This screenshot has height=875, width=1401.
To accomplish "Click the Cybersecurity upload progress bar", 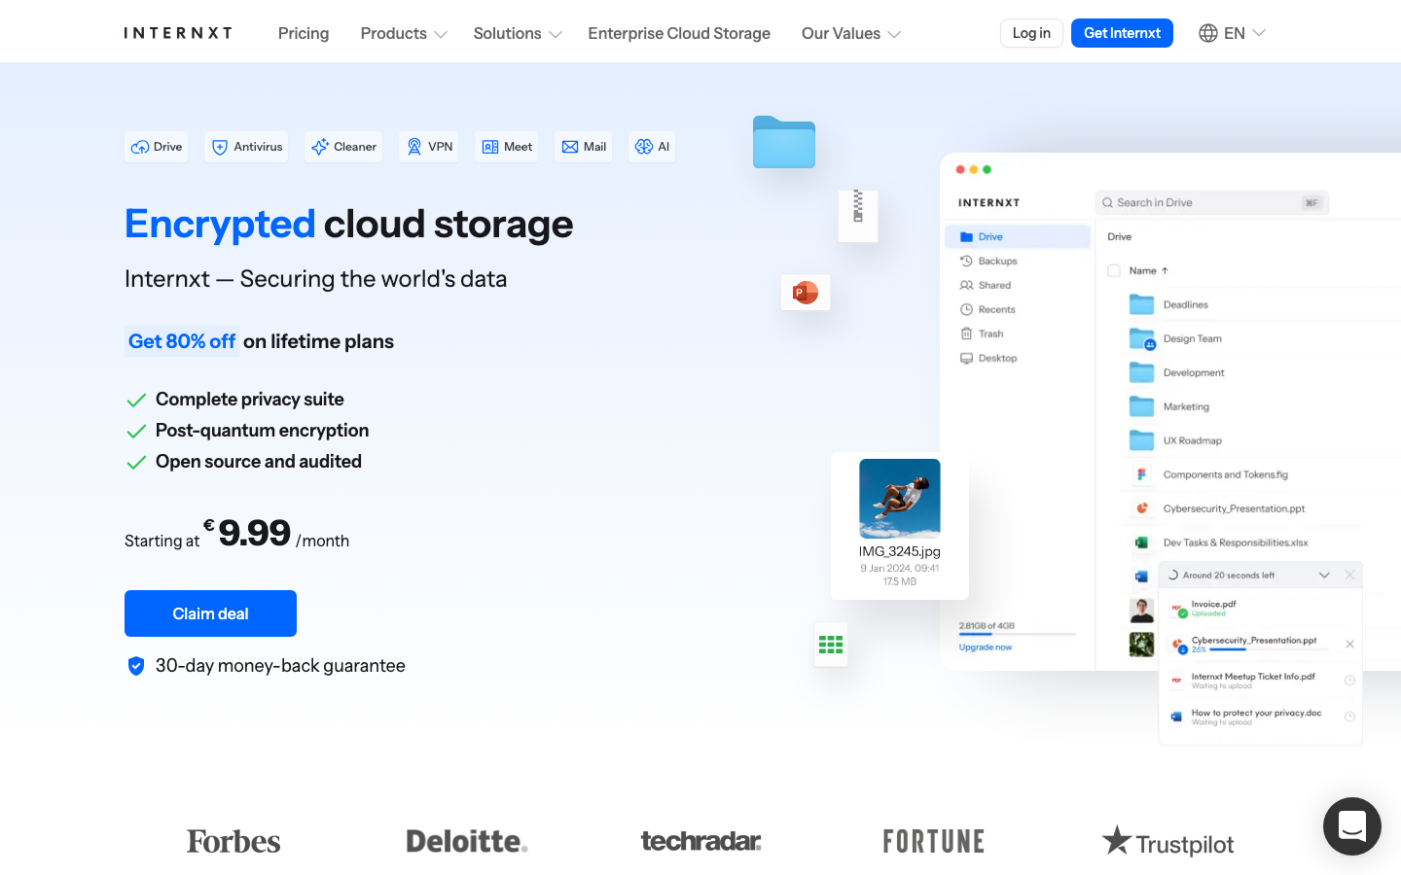I will pyautogui.click(x=1270, y=649).
